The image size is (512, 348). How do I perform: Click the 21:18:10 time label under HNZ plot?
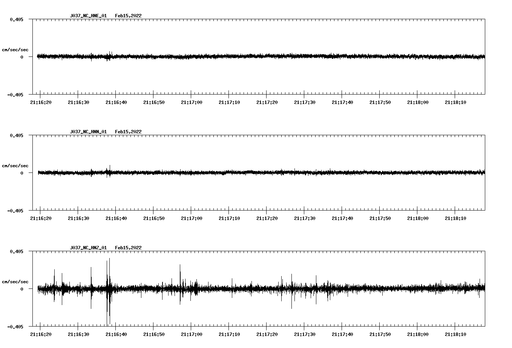[x=455, y=334]
